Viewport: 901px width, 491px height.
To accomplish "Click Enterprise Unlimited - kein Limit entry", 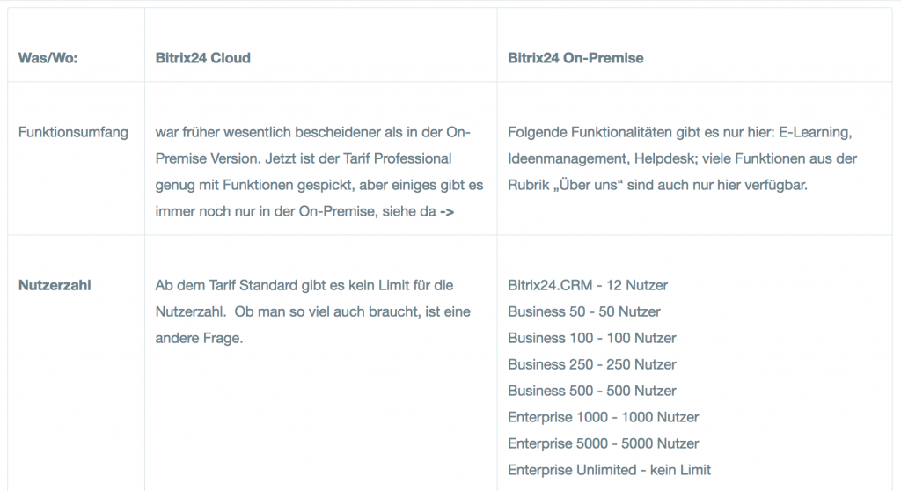I will coord(609,471).
